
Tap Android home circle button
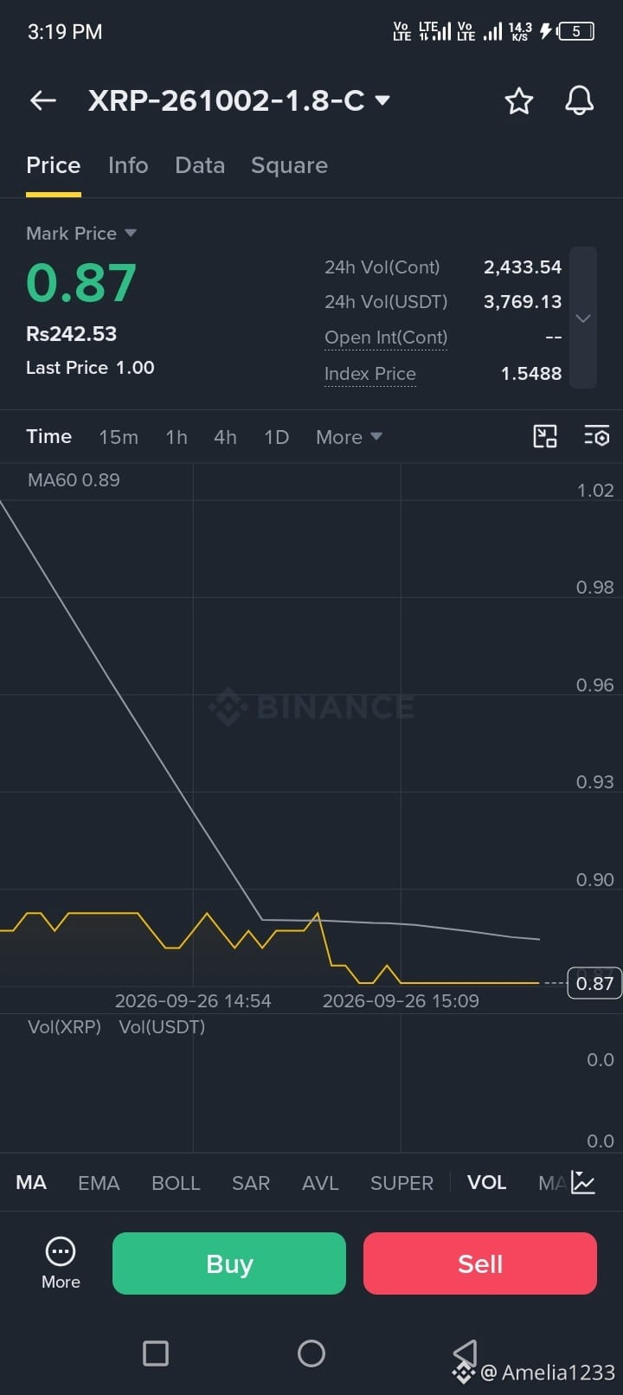(311, 1353)
